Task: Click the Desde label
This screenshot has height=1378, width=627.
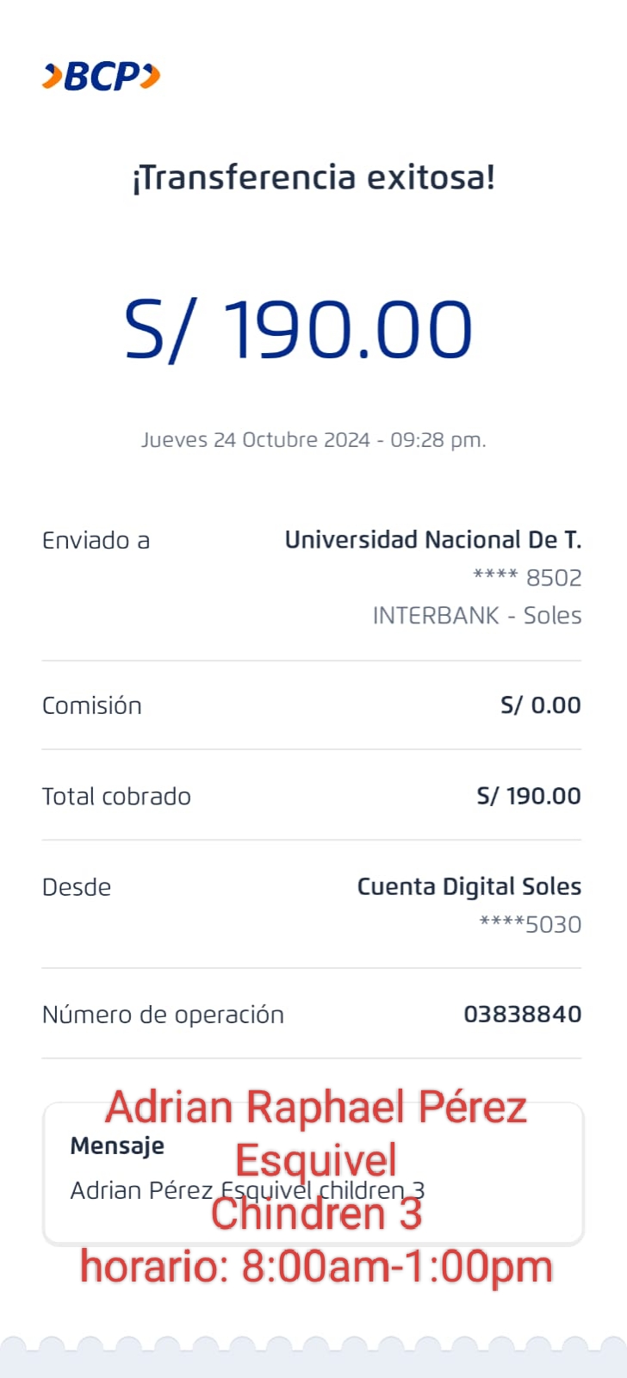Action: [77, 888]
